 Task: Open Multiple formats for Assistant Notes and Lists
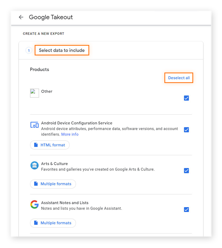pos(53,223)
